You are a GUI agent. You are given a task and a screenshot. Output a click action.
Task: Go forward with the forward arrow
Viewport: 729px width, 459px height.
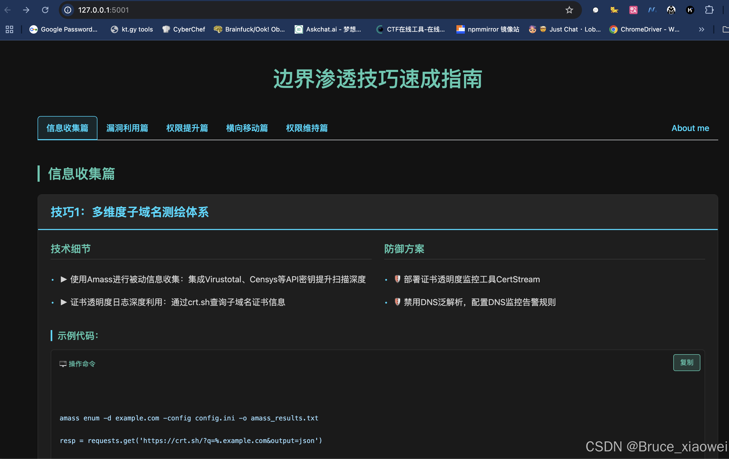[26, 10]
